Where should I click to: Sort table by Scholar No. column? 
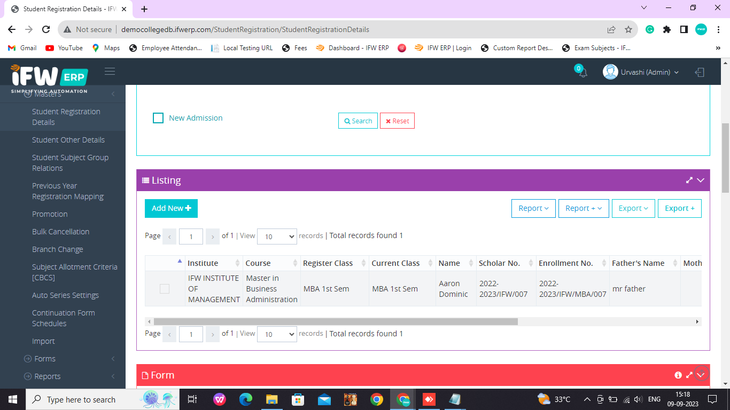(506, 263)
